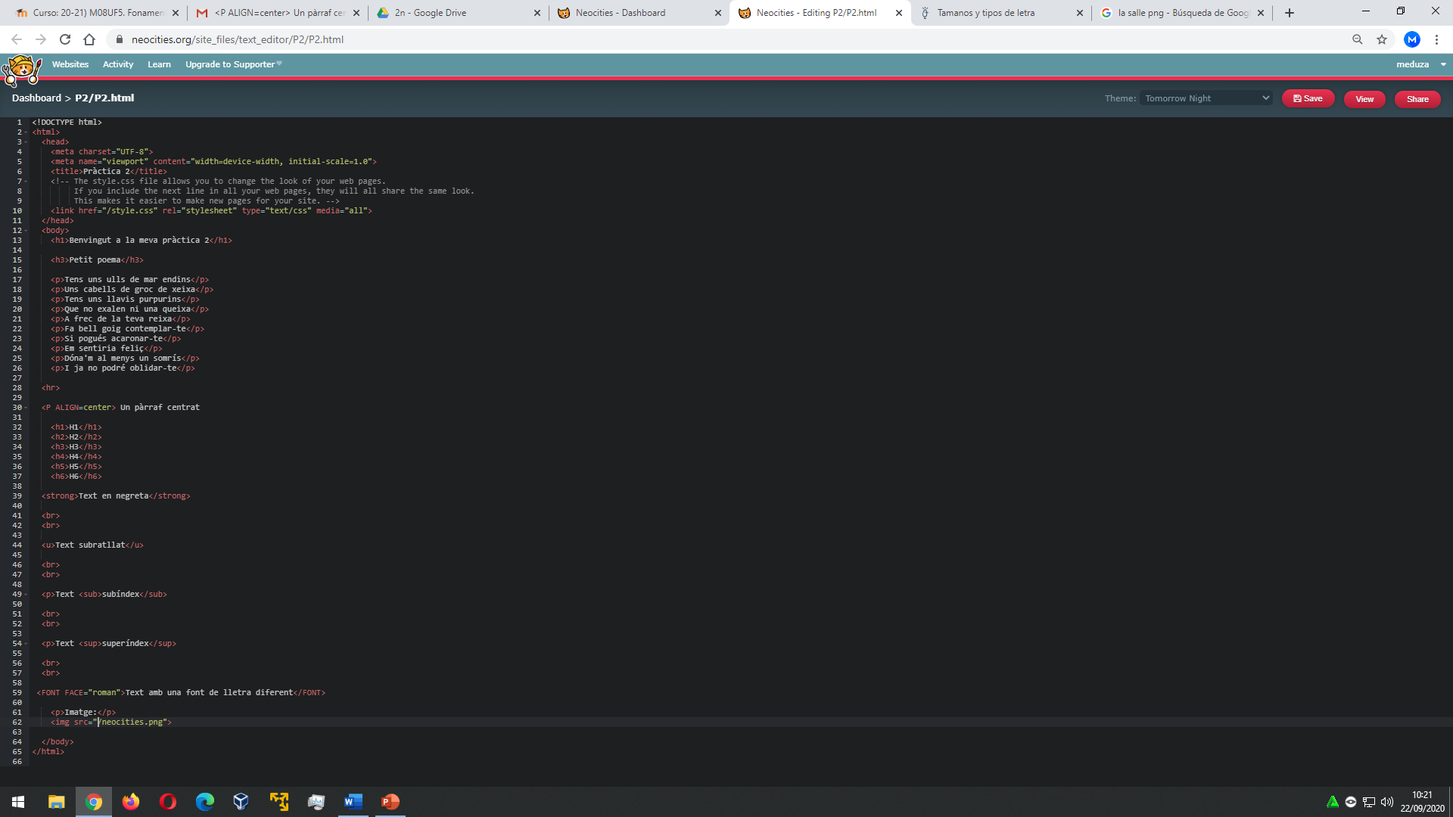The image size is (1453, 817).
Task: Open PowerPoint from the taskbar
Action: (x=390, y=801)
